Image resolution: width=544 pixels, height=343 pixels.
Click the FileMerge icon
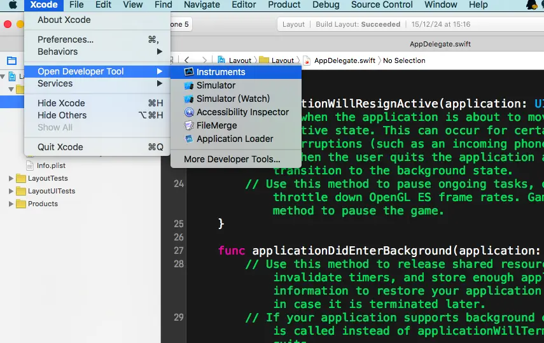(189, 125)
